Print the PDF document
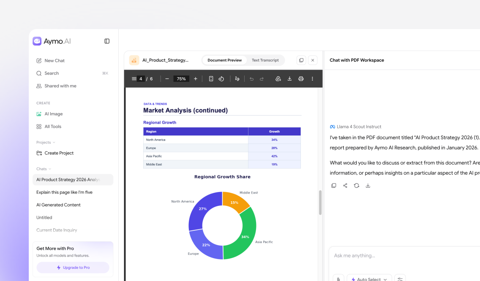The height and width of the screenshot is (281, 480). pyautogui.click(x=301, y=78)
